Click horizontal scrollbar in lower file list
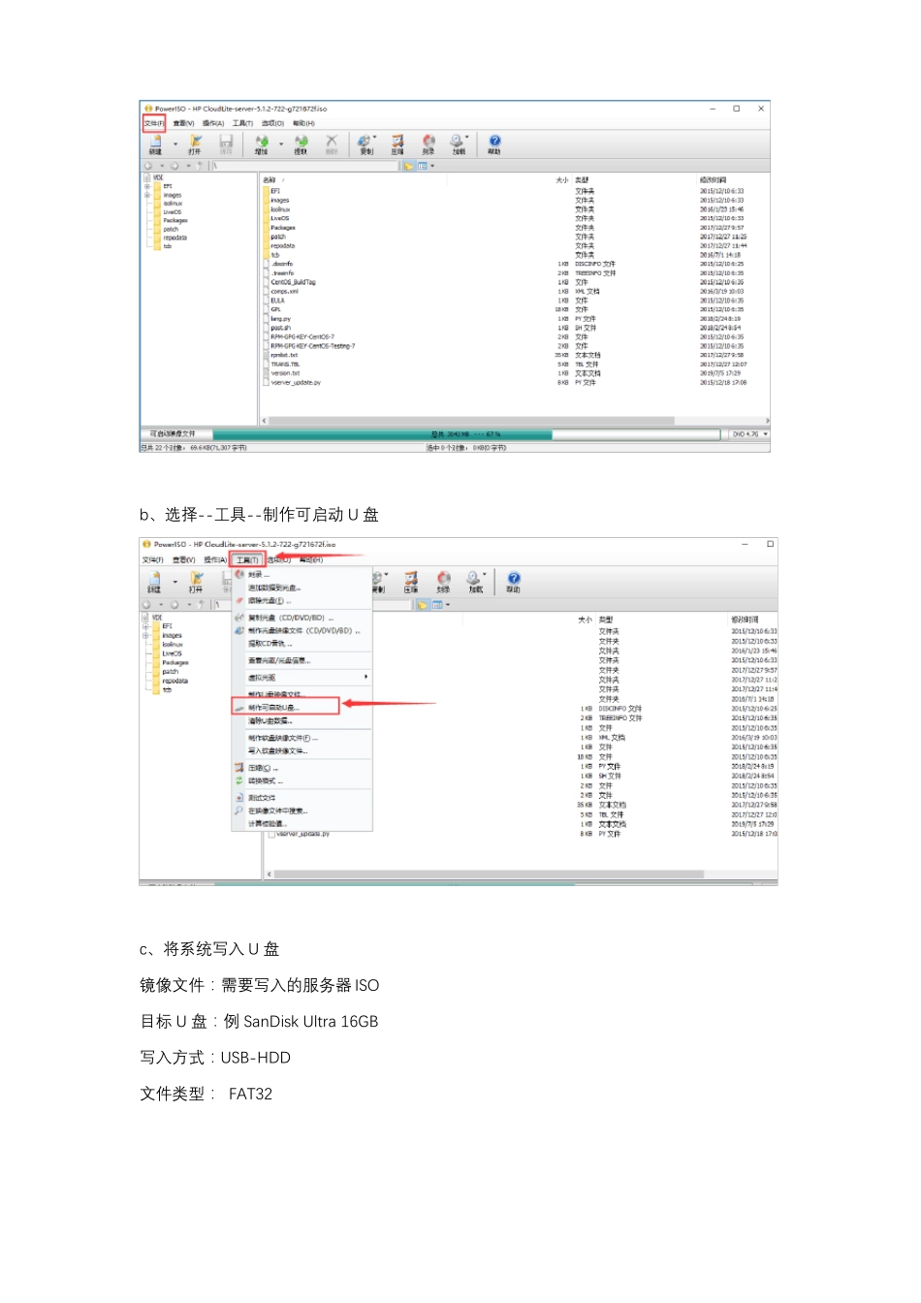 tap(490, 874)
